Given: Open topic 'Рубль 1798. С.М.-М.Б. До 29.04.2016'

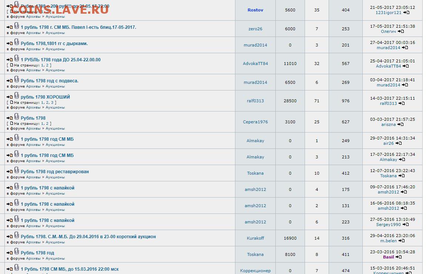Looking at the screenshot, I should click(88, 237).
